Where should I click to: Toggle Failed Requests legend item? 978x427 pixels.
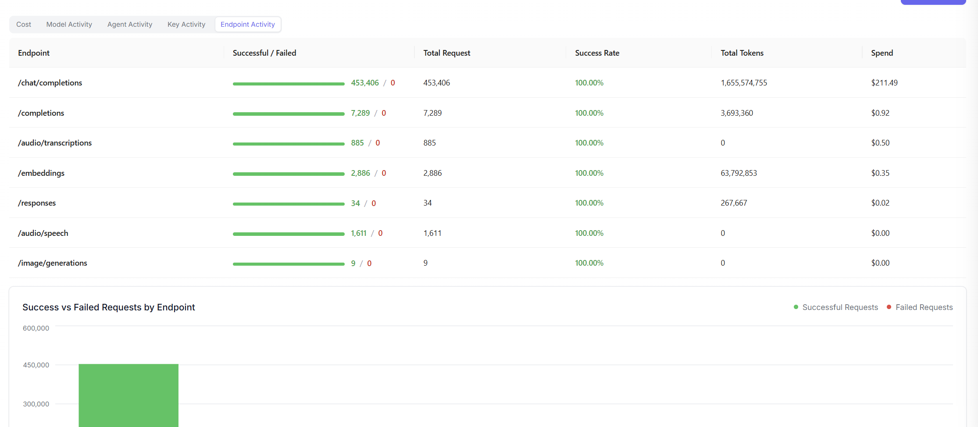click(x=920, y=307)
